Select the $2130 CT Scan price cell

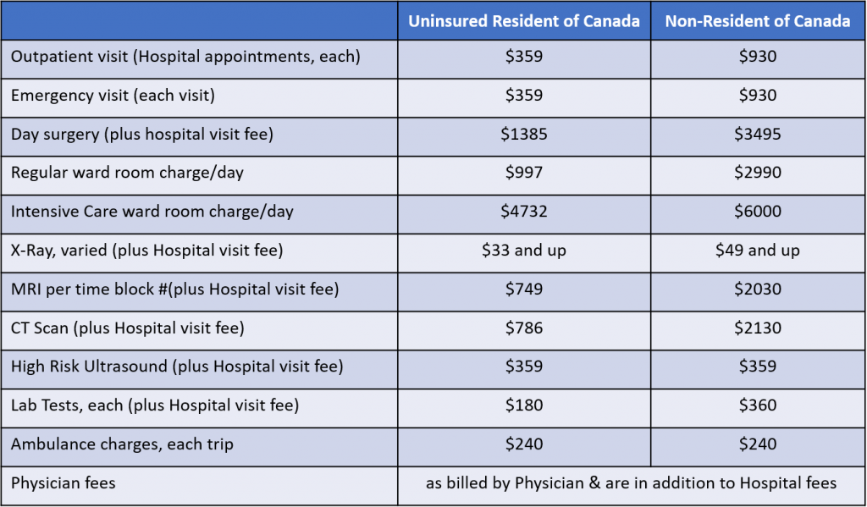(757, 328)
